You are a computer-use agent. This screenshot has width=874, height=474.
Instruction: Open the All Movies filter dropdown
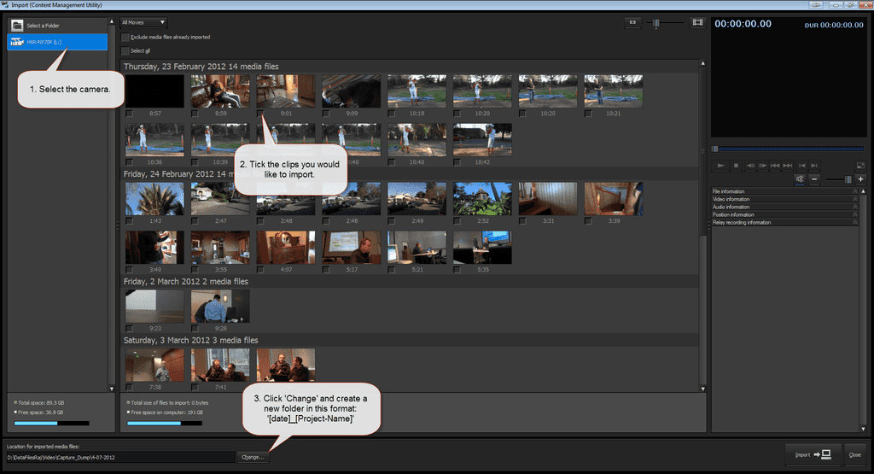143,22
